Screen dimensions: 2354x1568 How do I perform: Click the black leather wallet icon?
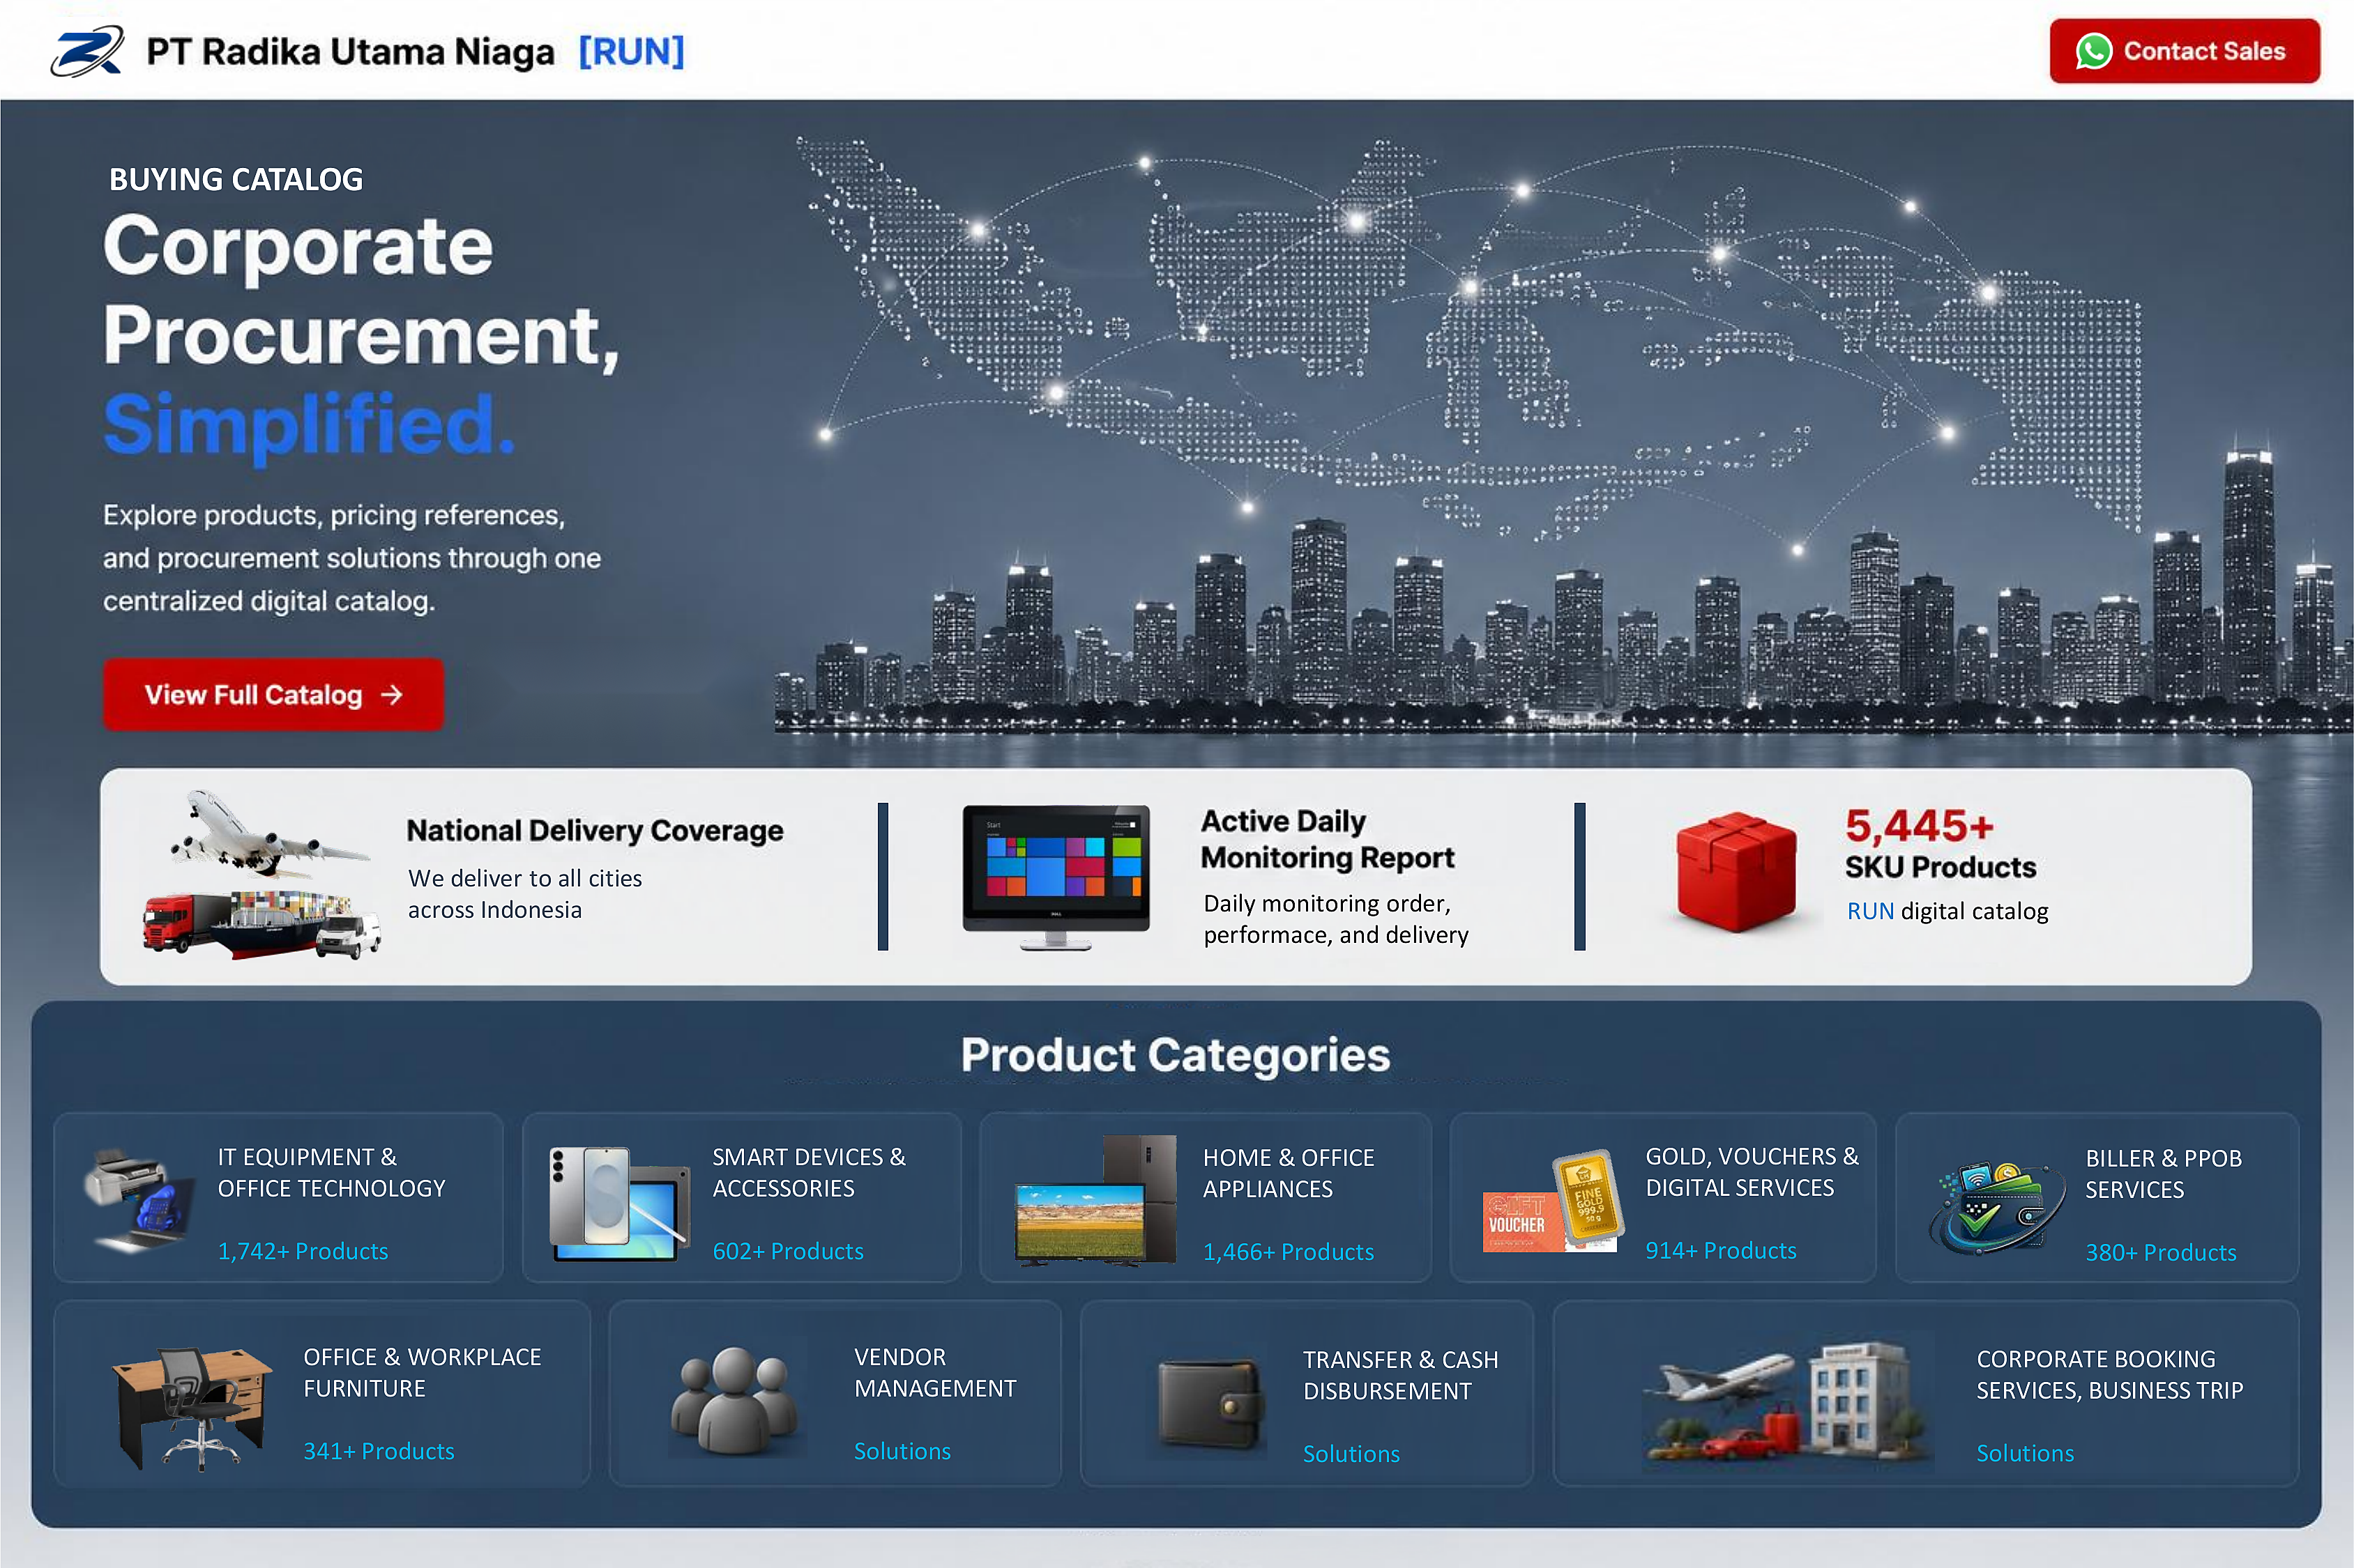[x=1210, y=1402]
